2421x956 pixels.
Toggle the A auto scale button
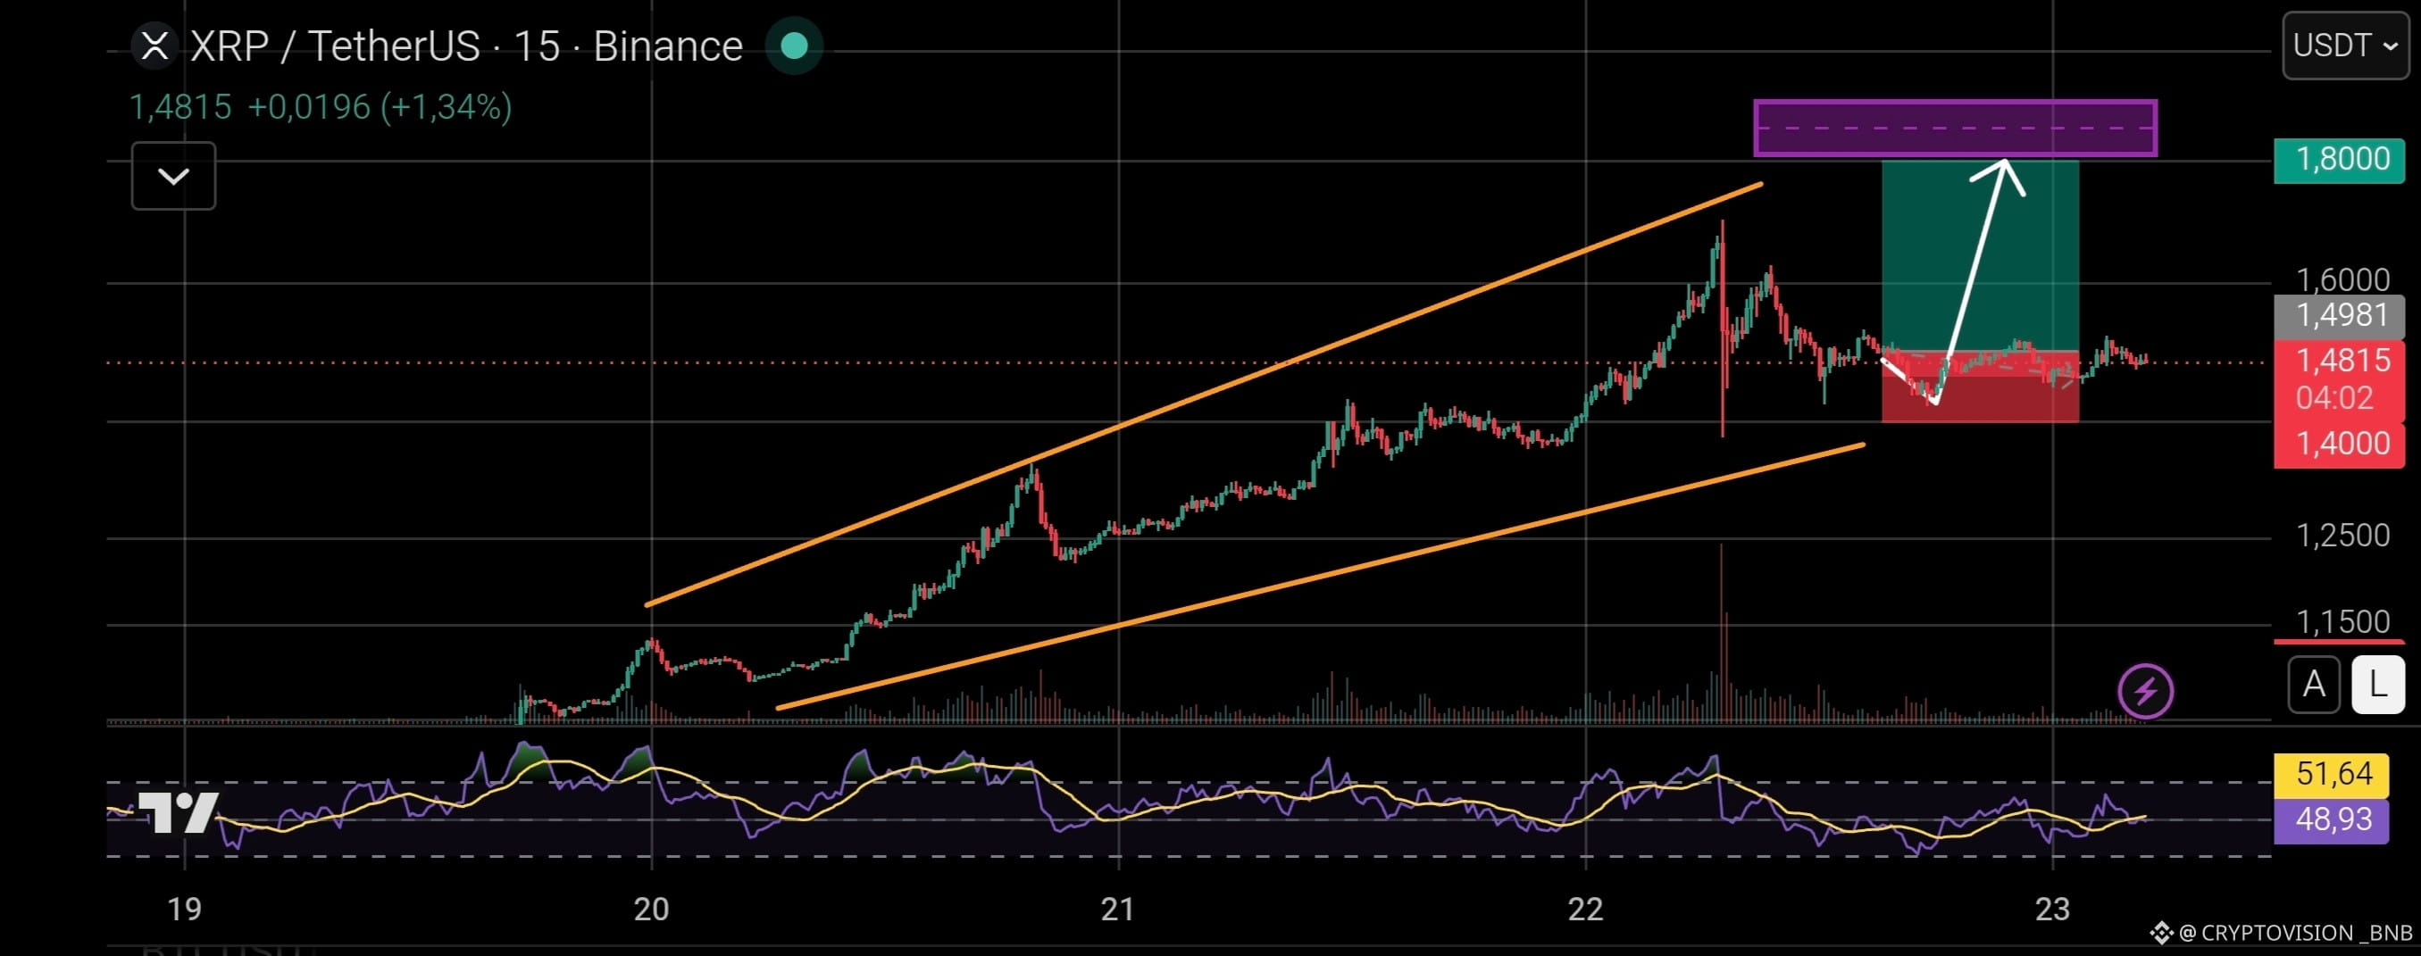pyautogui.click(x=2313, y=685)
